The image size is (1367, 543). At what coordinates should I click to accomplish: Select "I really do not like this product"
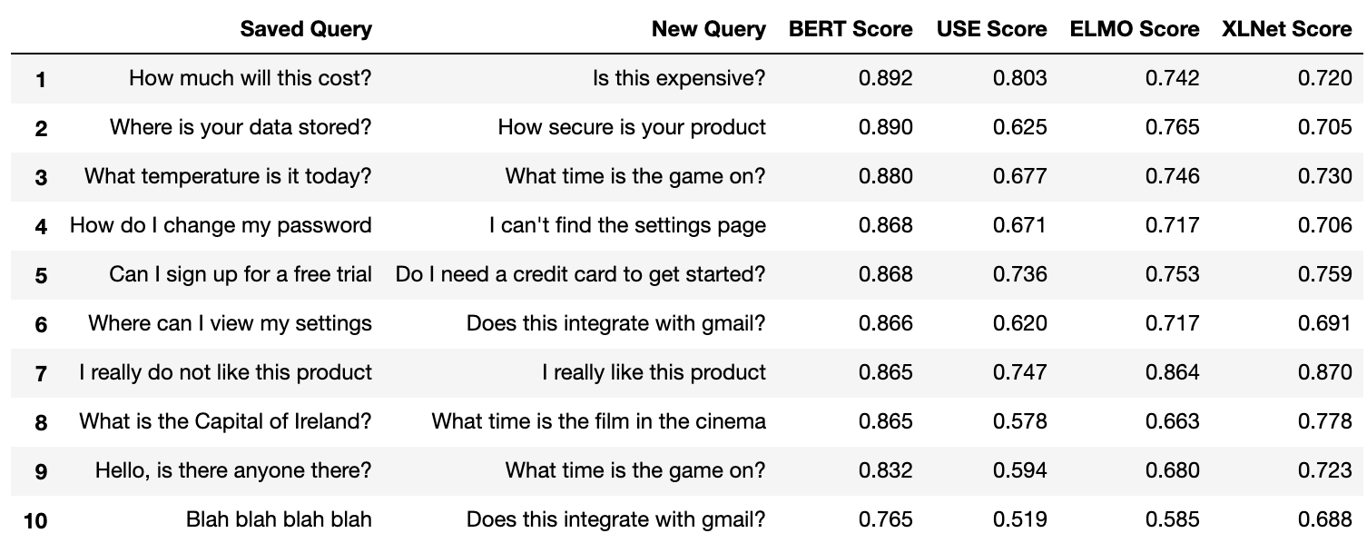pyautogui.click(x=225, y=372)
